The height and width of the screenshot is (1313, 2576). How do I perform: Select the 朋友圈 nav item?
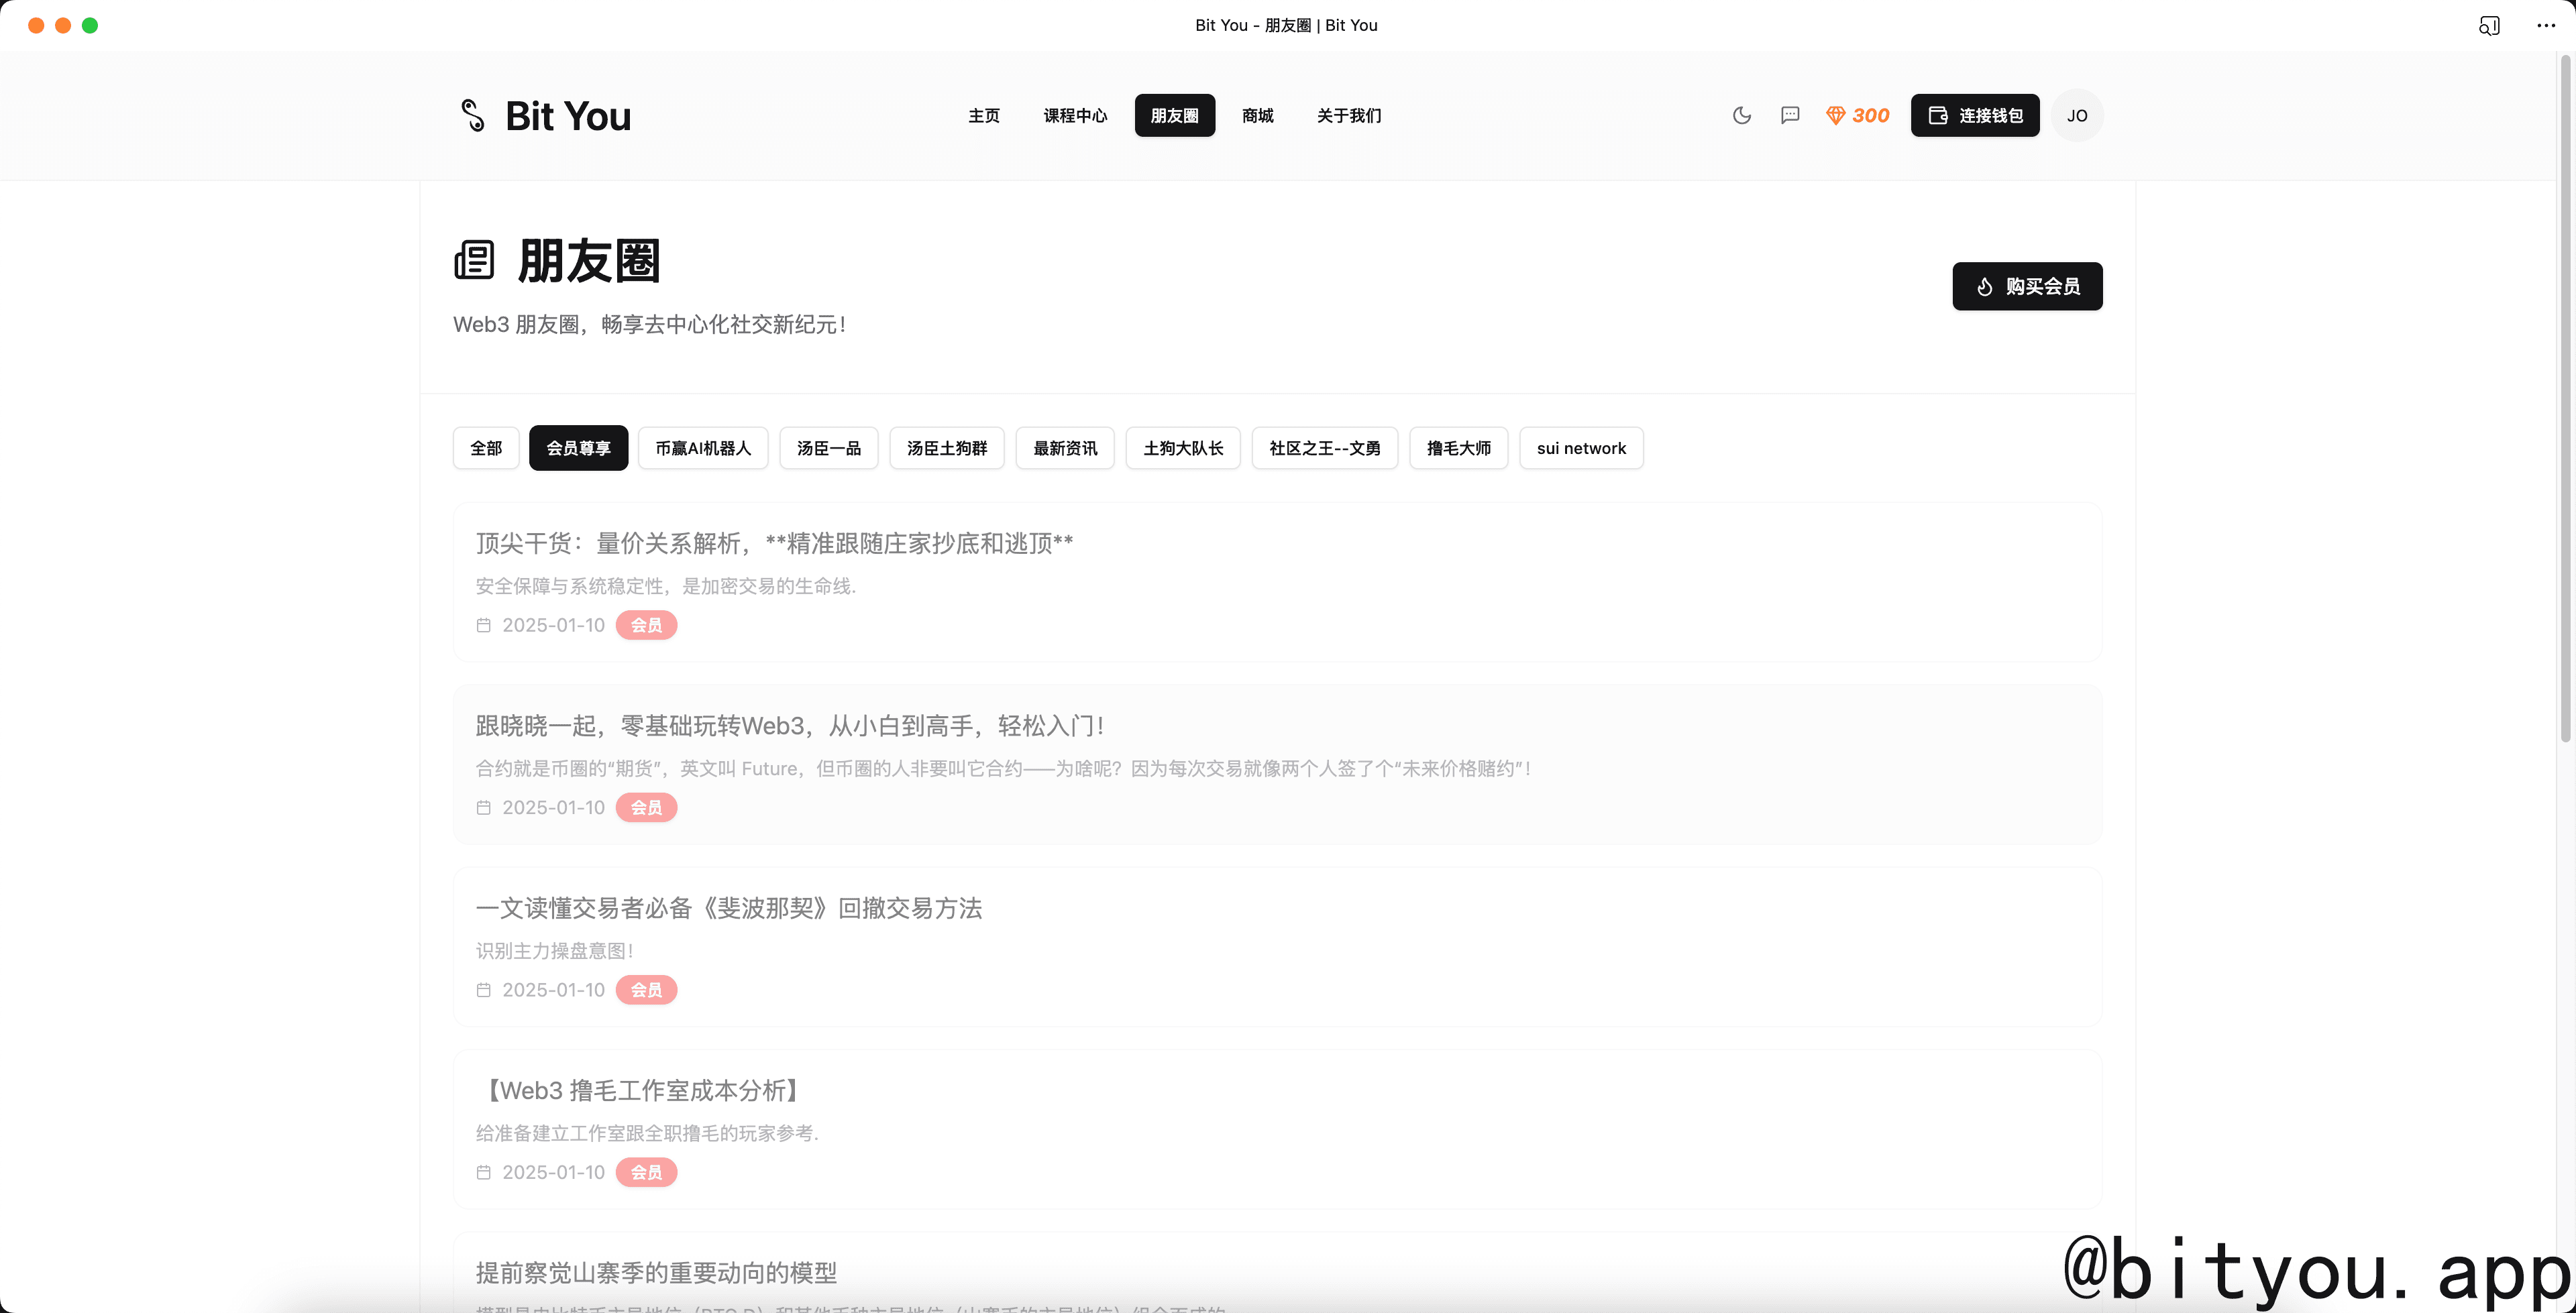coord(1175,115)
